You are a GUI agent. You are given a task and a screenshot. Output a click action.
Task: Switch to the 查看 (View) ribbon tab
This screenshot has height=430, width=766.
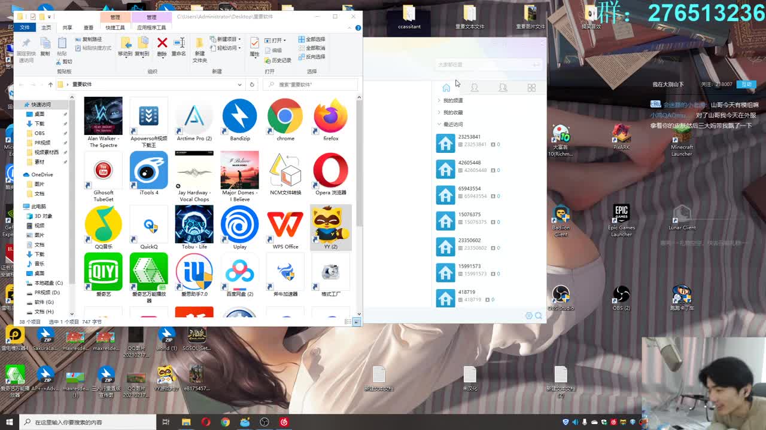(88, 27)
